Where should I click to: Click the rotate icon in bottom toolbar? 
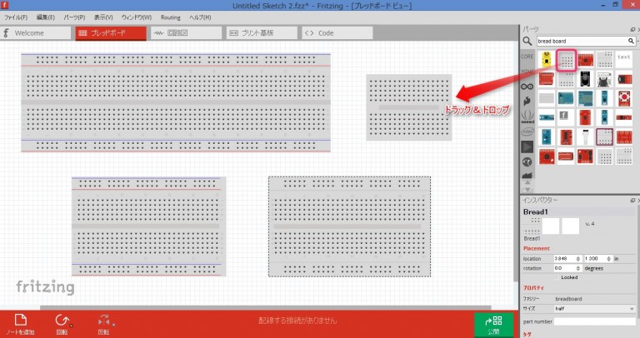[62, 322]
